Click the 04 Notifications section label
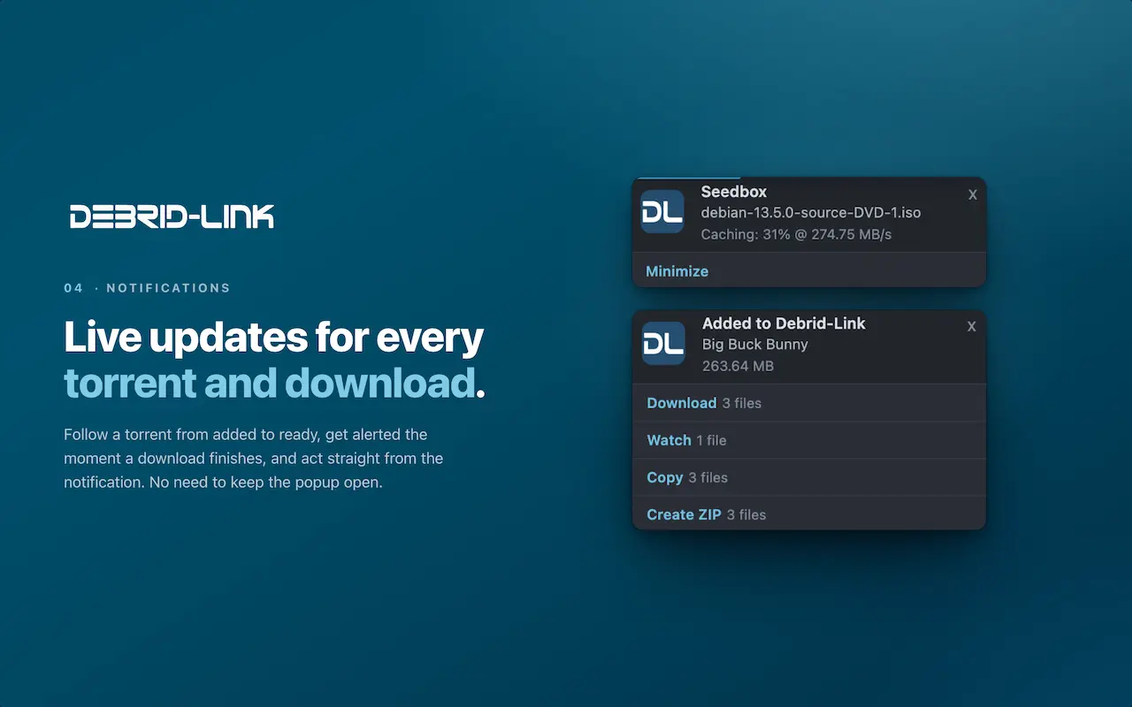This screenshot has width=1132, height=707. 147,288
